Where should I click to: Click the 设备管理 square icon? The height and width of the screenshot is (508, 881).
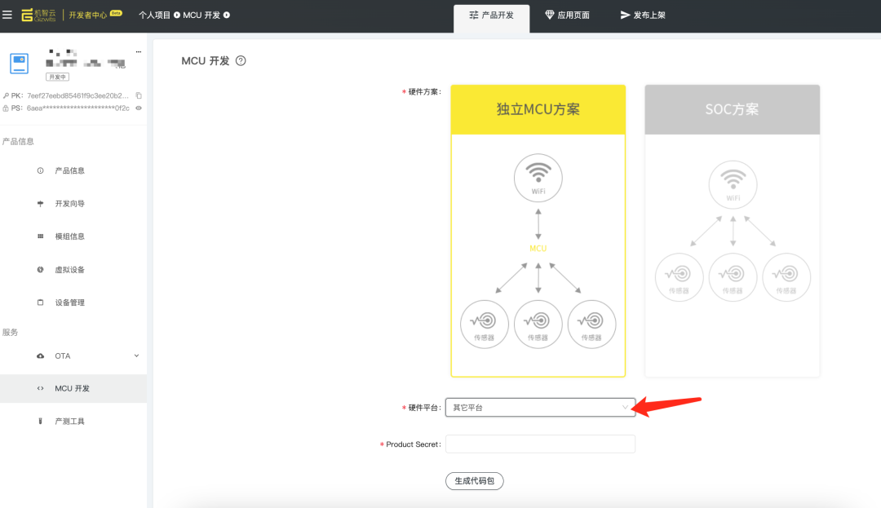(41, 303)
